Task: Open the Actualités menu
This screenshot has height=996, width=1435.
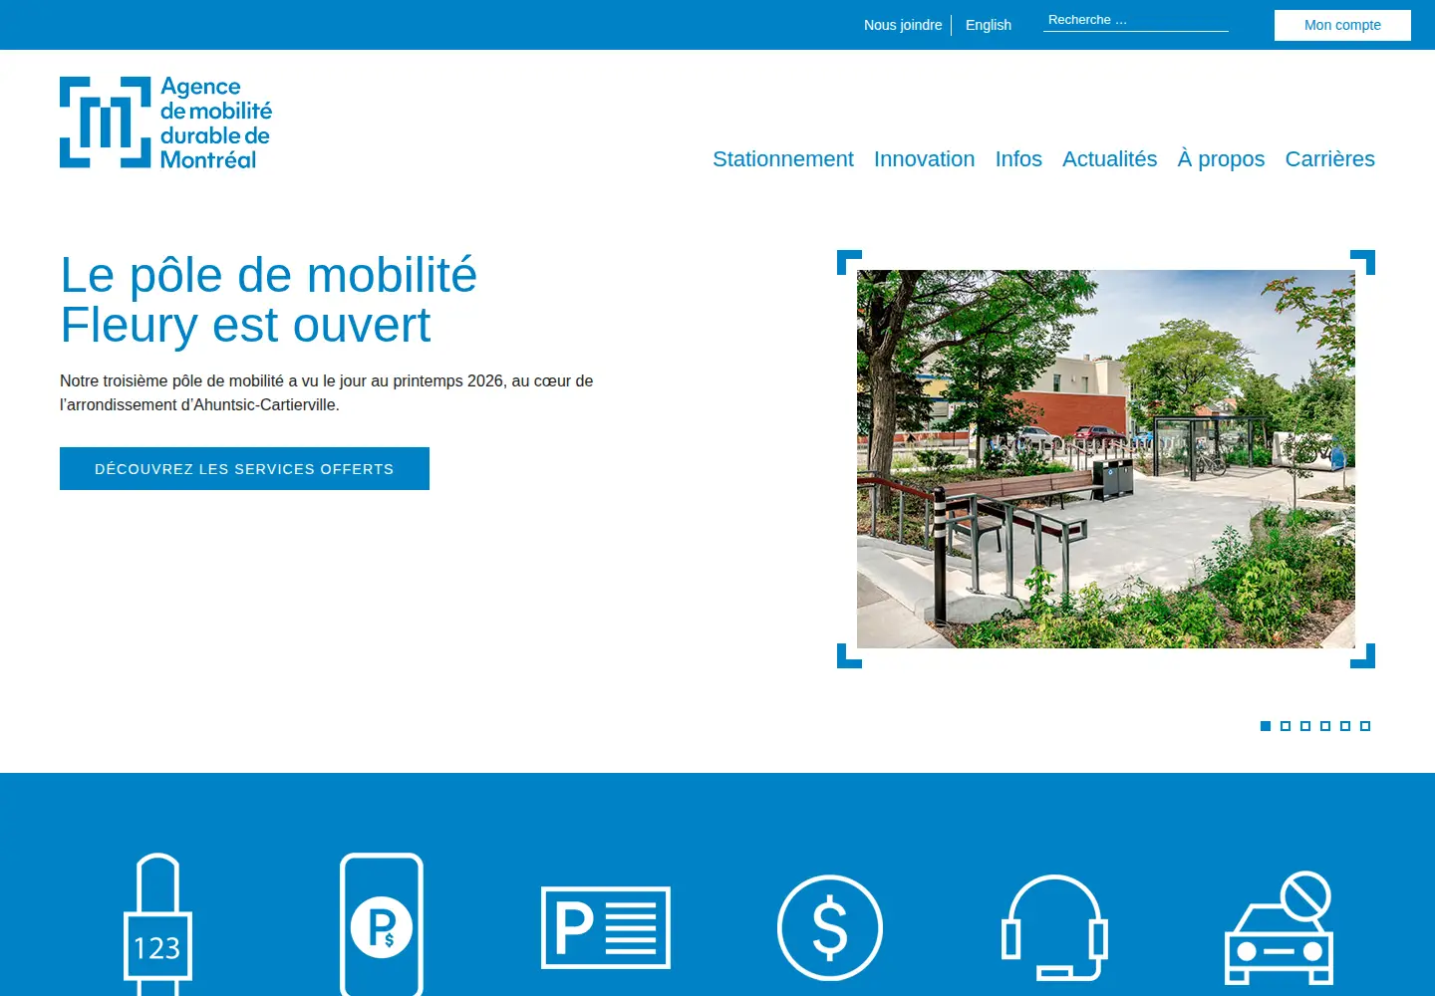Action: [1110, 159]
